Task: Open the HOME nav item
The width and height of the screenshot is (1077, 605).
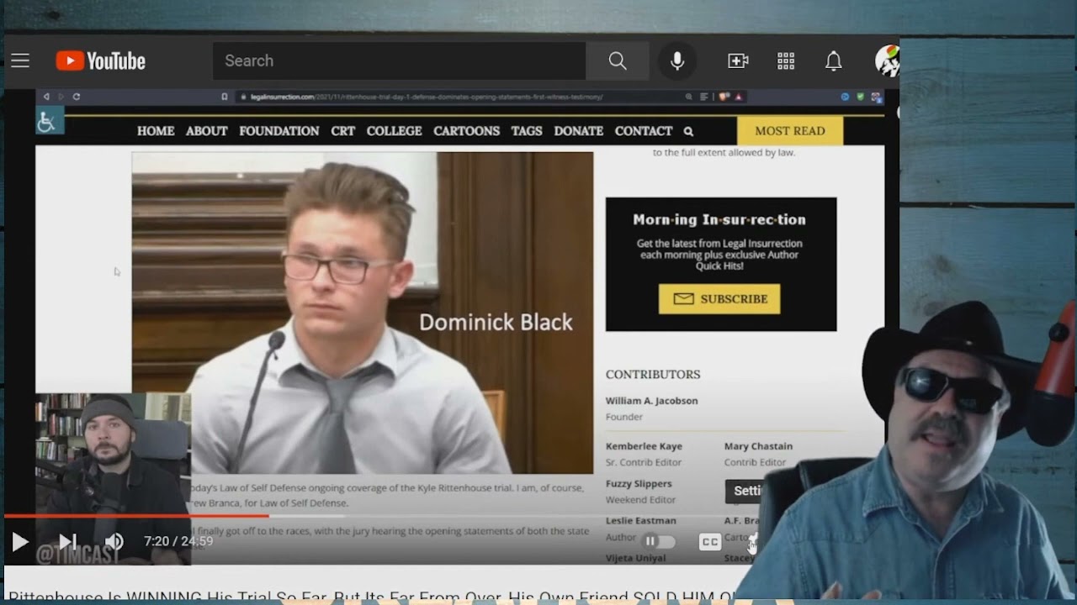Action: (156, 131)
